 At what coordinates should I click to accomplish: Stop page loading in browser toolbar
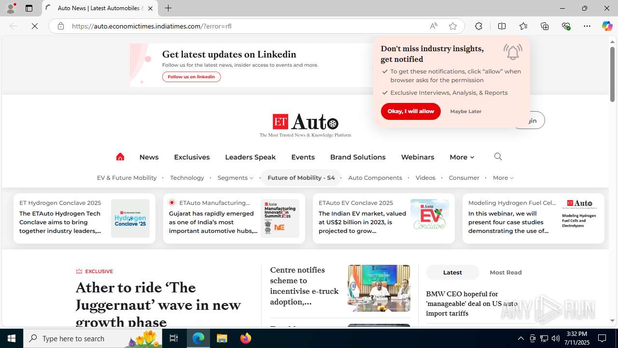click(35, 26)
